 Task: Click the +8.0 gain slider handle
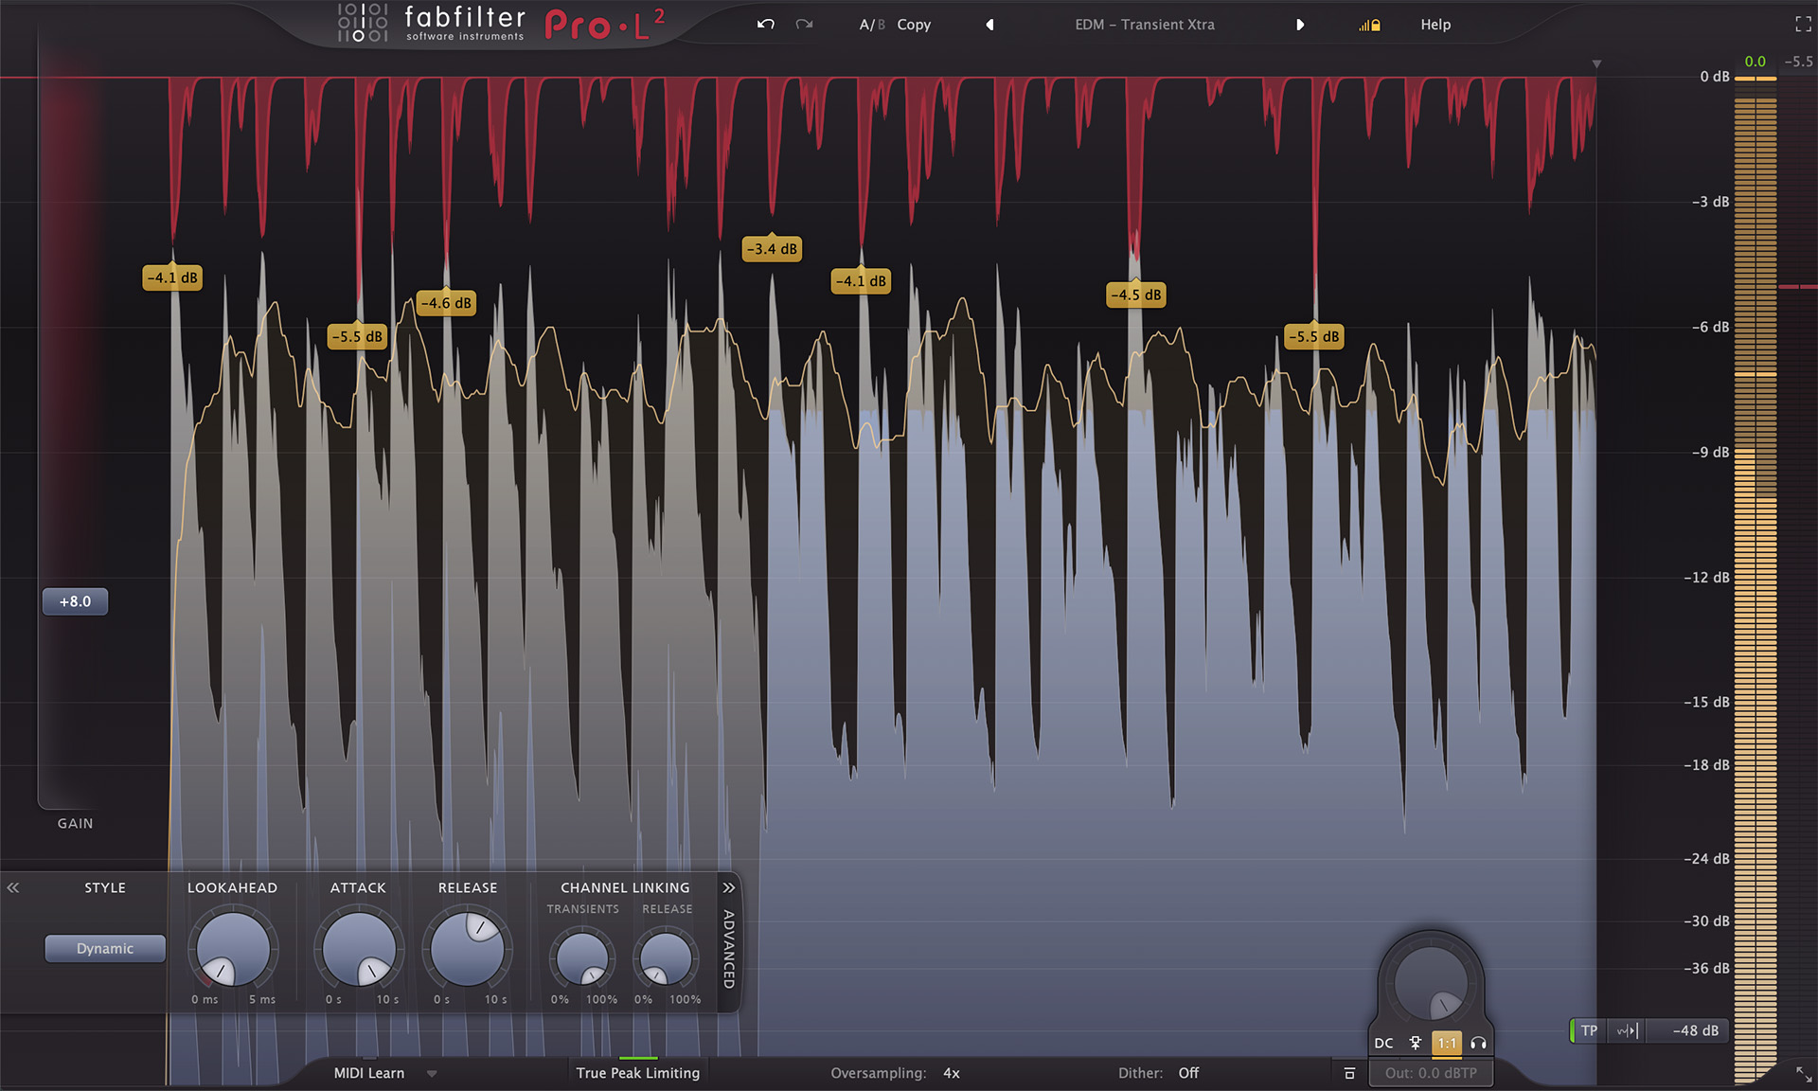tap(75, 601)
